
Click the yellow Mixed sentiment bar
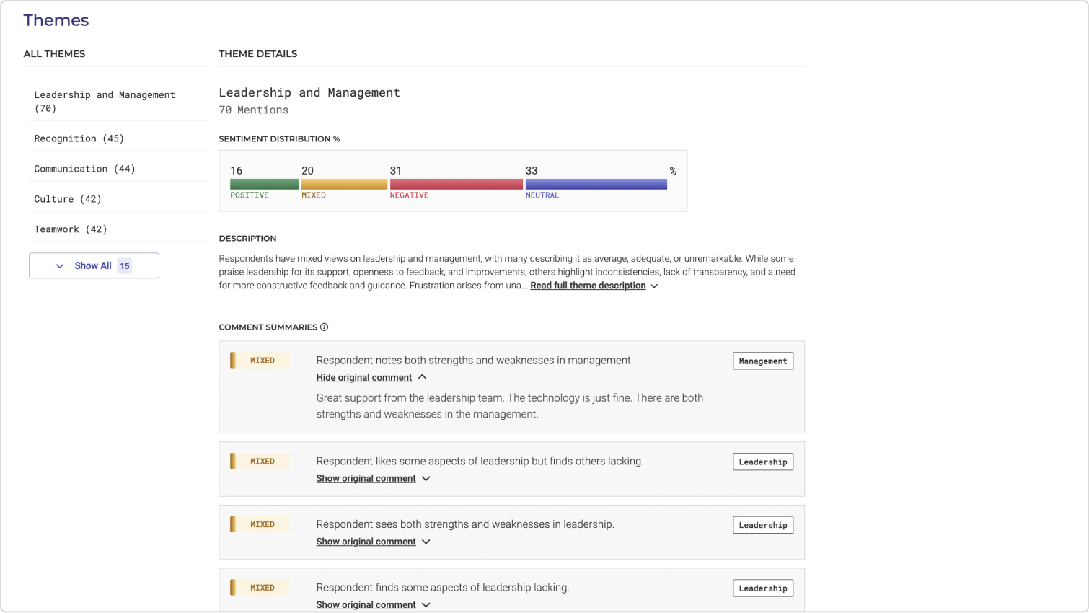(344, 184)
